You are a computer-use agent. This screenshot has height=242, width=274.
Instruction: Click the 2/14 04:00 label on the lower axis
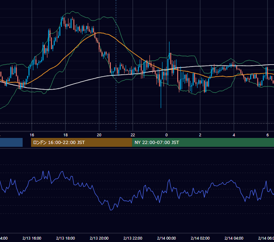(x=234, y=238)
